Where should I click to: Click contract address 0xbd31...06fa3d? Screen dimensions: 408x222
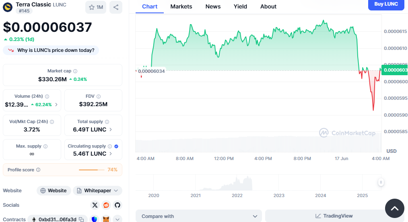[x=57, y=220]
